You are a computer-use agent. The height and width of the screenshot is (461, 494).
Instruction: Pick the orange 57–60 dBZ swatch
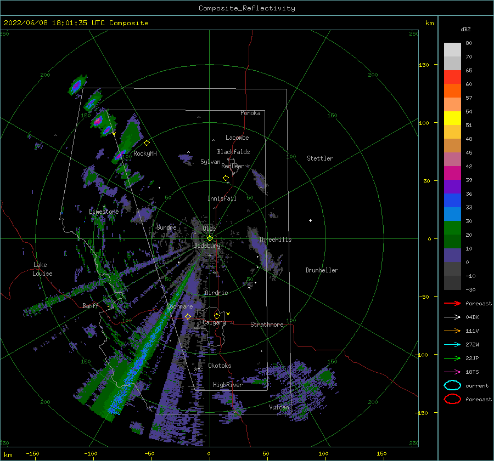pos(452,91)
